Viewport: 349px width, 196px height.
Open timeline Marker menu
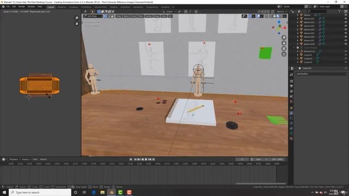[43, 160]
